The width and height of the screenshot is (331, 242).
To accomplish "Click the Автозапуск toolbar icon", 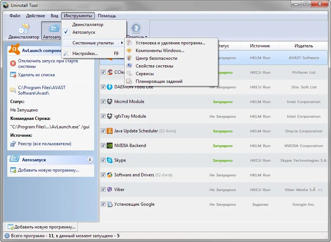I will pyautogui.click(x=54, y=28).
